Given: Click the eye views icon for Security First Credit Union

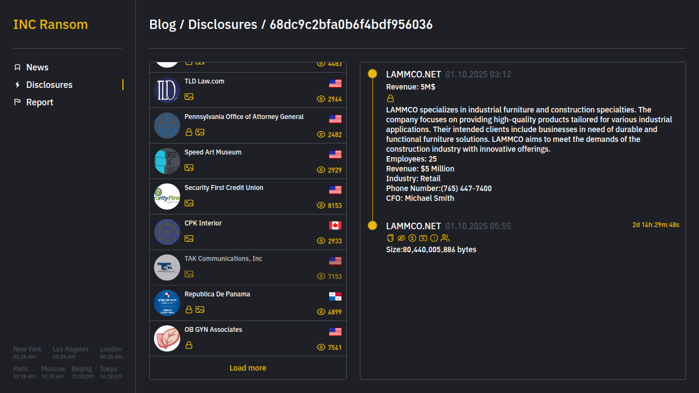Looking at the screenshot, I should [321, 205].
